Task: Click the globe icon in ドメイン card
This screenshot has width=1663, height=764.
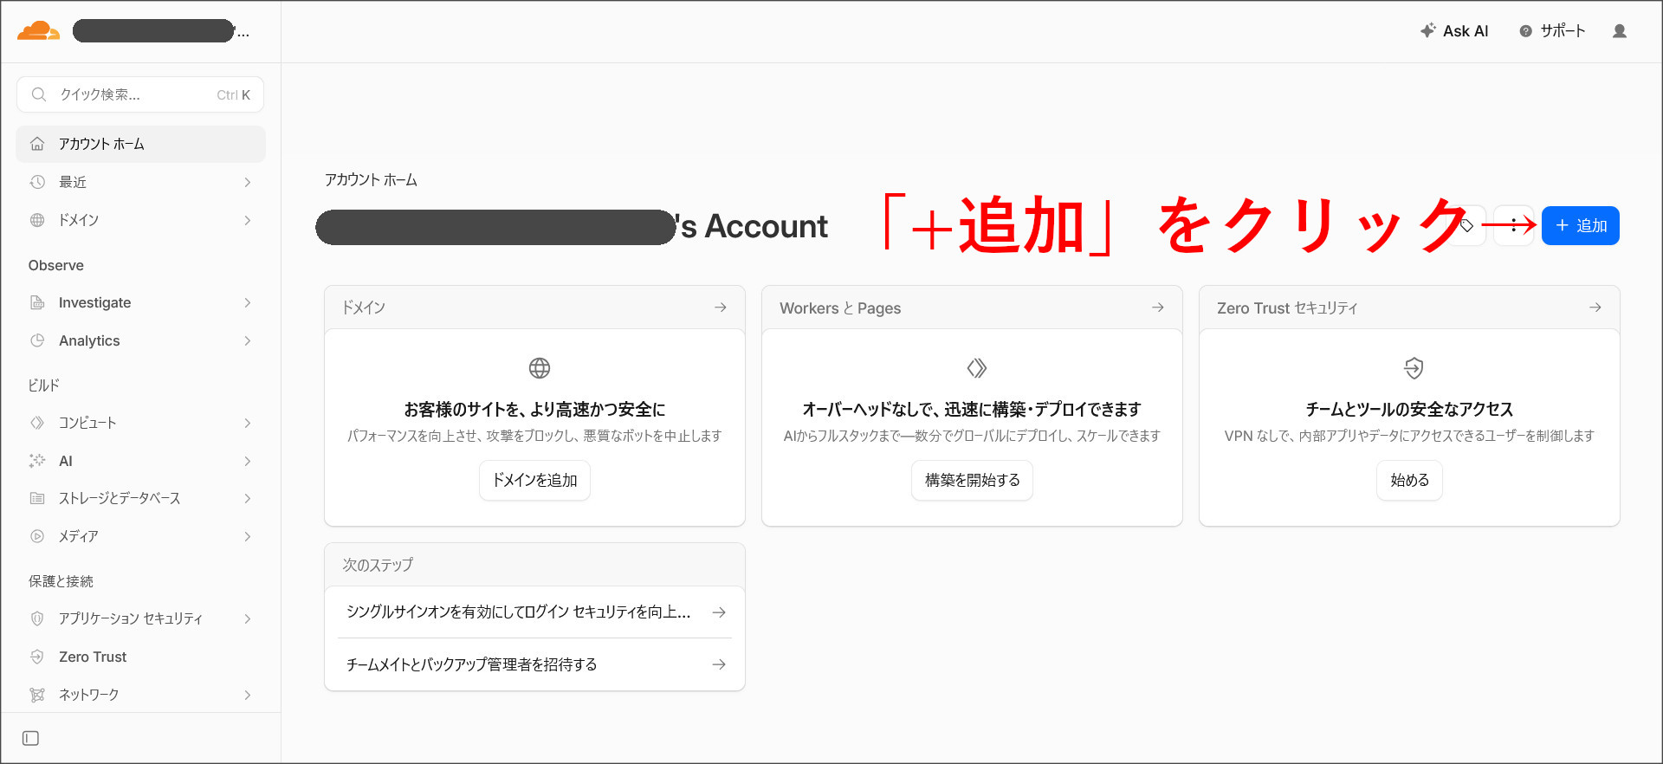Action: coord(540,368)
